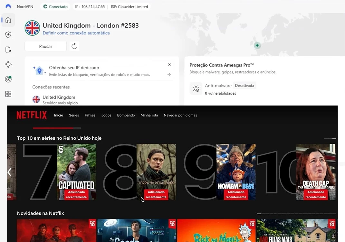Click the 0 vulnerabilidades text
Screen dimensions: 345x242
tap(220, 93)
